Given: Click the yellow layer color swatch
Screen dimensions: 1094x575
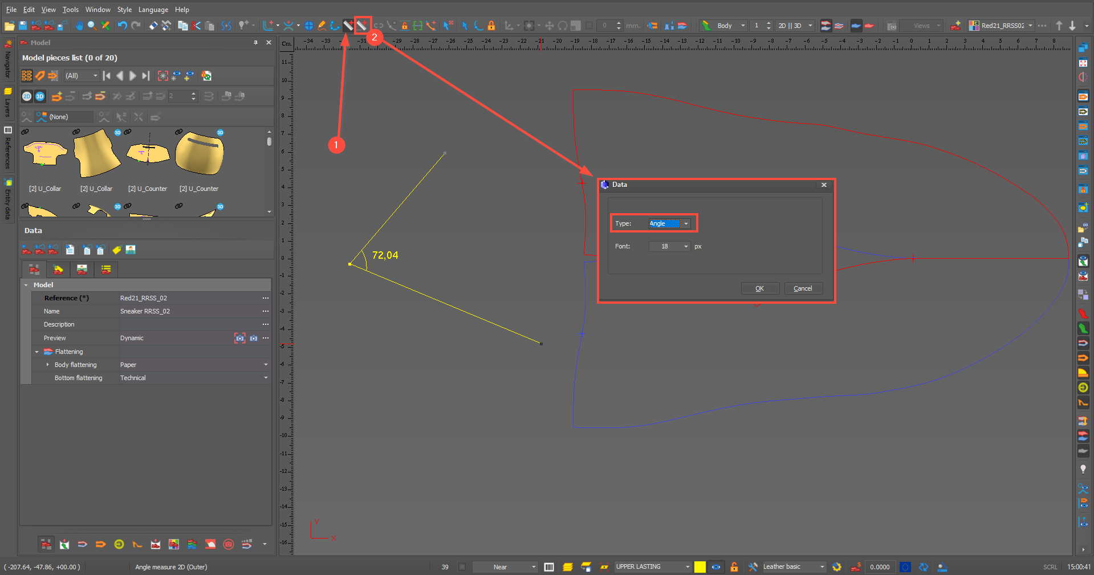Looking at the screenshot, I should (700, 567).
